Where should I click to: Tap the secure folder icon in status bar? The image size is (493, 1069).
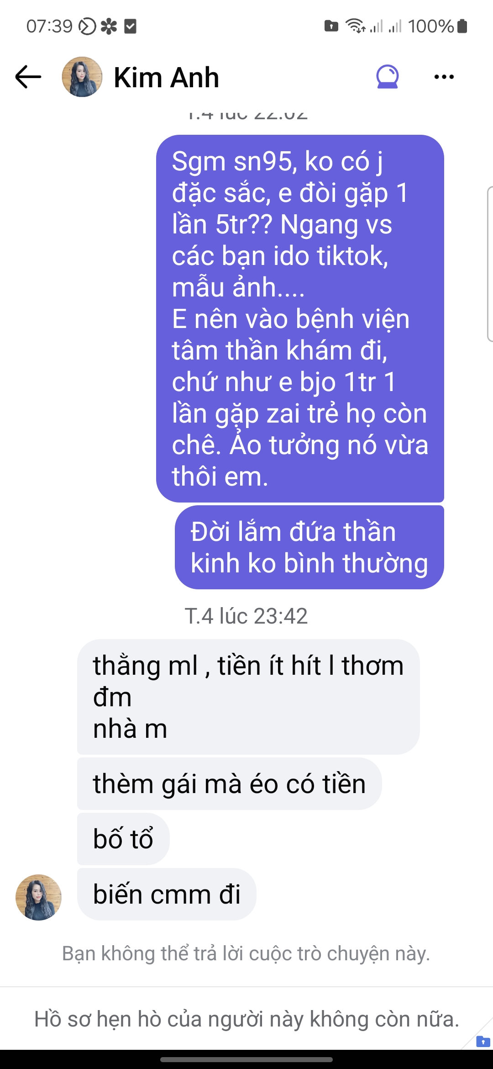(x=331, y=26)
